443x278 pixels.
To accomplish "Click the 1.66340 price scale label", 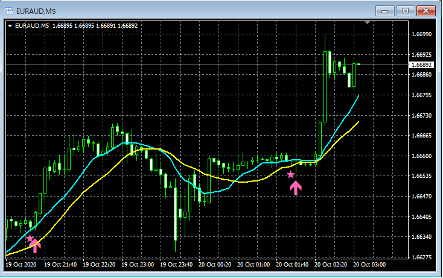I will 421,237.
